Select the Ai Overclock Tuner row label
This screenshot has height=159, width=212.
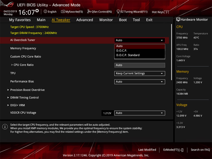tap(23, 40)
